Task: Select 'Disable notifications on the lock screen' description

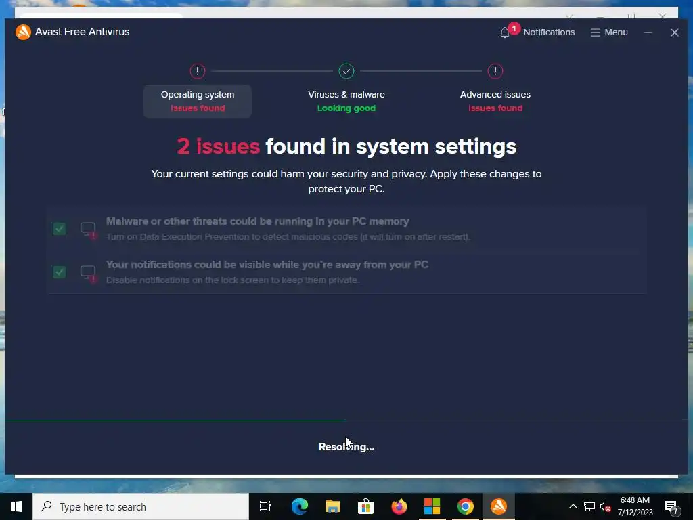Action: [233, 280]
